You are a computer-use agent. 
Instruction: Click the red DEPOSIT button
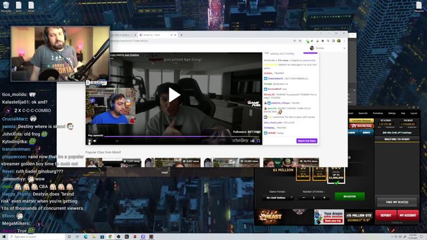coord(386,215)
